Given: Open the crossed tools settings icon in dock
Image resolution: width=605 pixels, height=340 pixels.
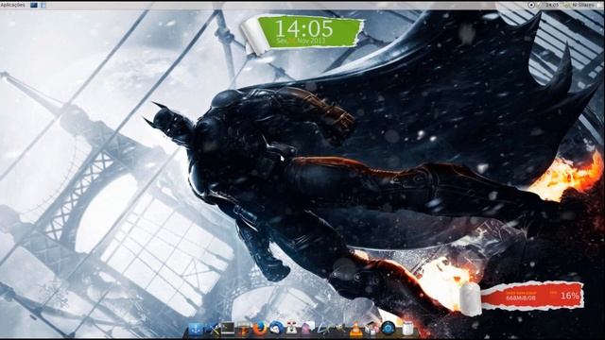Looking at the screenshot, I should tap(214, 329).
